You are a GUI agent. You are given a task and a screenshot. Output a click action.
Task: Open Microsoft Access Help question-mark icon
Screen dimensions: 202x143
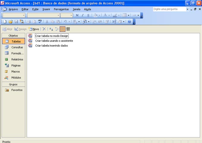[129, 22]
